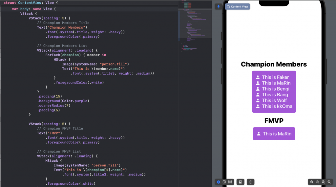
Task: Toggle the pin preview icon
Action: point(218,7)
